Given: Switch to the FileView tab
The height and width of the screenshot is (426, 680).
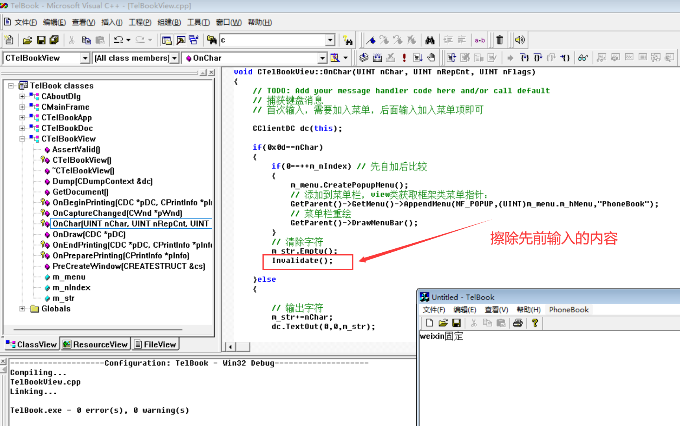Looking at the screenshot, I should [155, 344].
